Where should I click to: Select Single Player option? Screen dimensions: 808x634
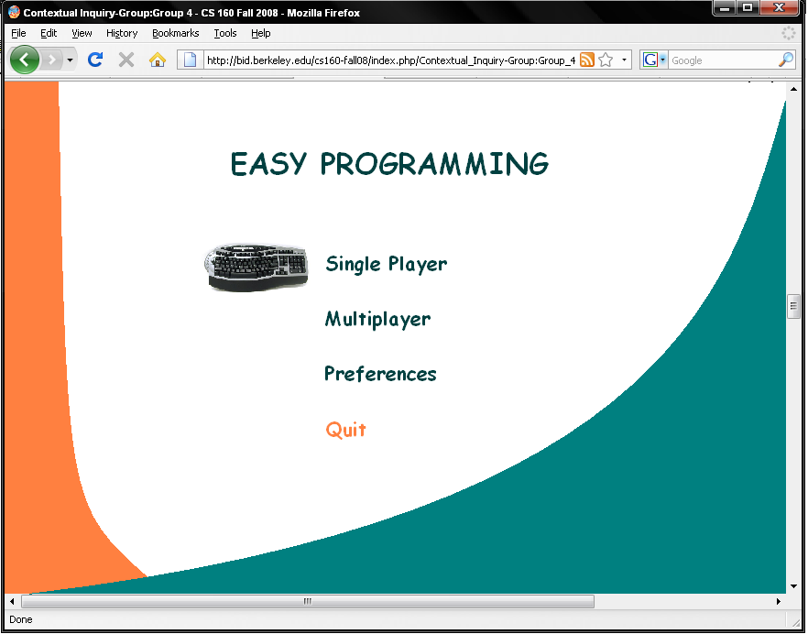pyautogui.click(x=386, y=264)
